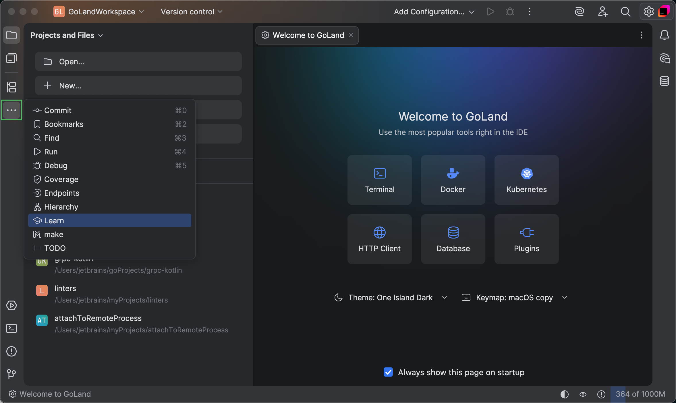The height and width of the screenshot is (403, 676).
Task: Click the memory indicator 364 of 1000M
Action: click(640, 394)
